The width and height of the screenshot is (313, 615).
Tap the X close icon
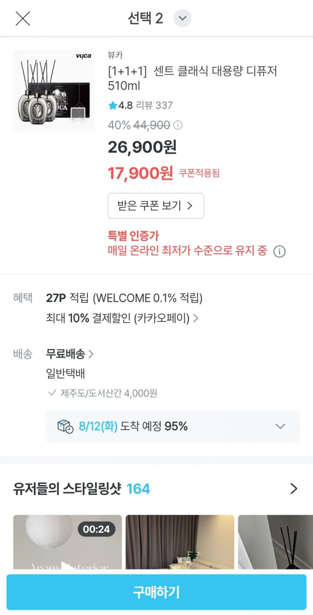point(22,18)
